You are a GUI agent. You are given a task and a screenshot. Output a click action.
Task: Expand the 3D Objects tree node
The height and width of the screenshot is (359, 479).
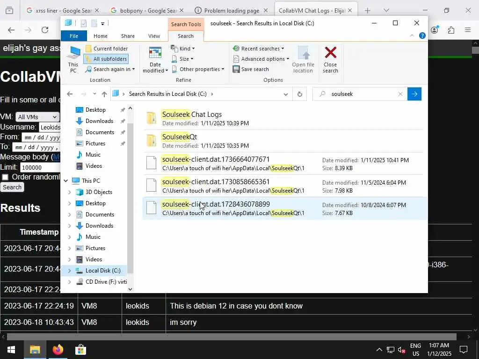click(x=69, y=192)
